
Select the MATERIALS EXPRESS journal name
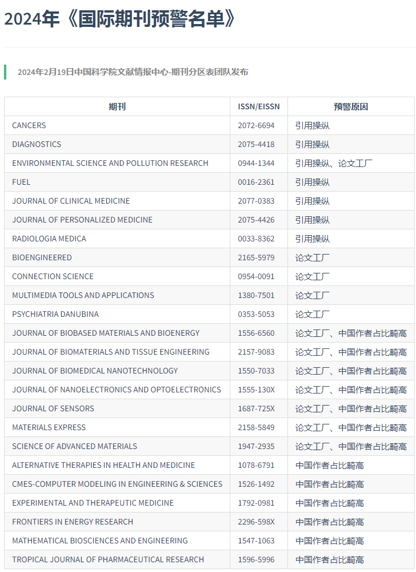[49, 427]
